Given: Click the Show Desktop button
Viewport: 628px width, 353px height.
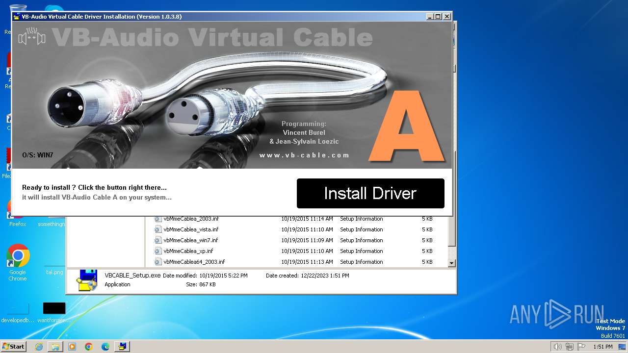Looking at the screenshot, I should [623, 347].
